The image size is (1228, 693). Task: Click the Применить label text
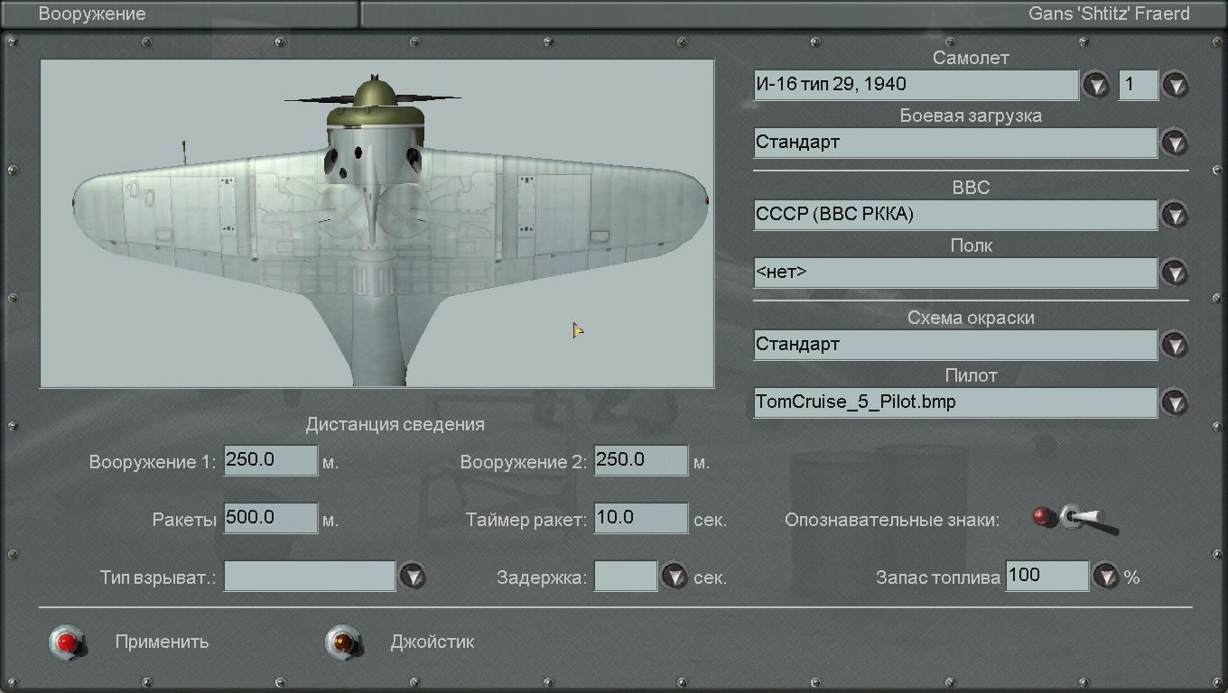[163, 642]
